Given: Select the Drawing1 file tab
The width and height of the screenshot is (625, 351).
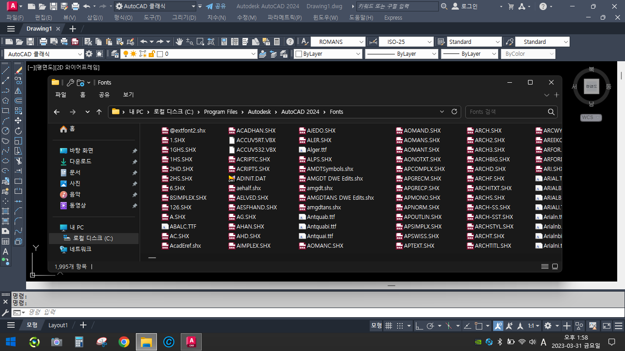Looking at the screenshot, I should pos(39,28).
